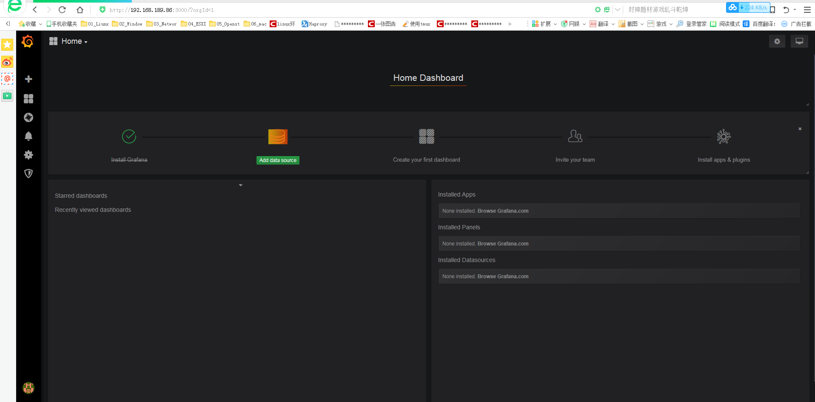Collapse the bookmarks sidebar toggle arrow
Viewport: 815px width, 402px height.
point(8,24)
